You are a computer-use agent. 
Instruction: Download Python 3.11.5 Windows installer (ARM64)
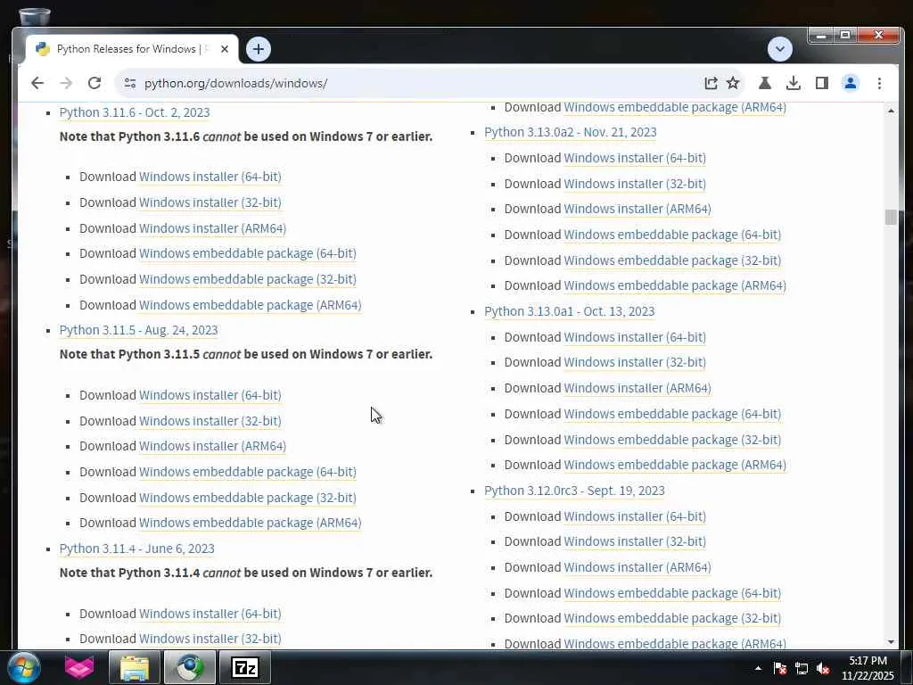tap(212, 446)
